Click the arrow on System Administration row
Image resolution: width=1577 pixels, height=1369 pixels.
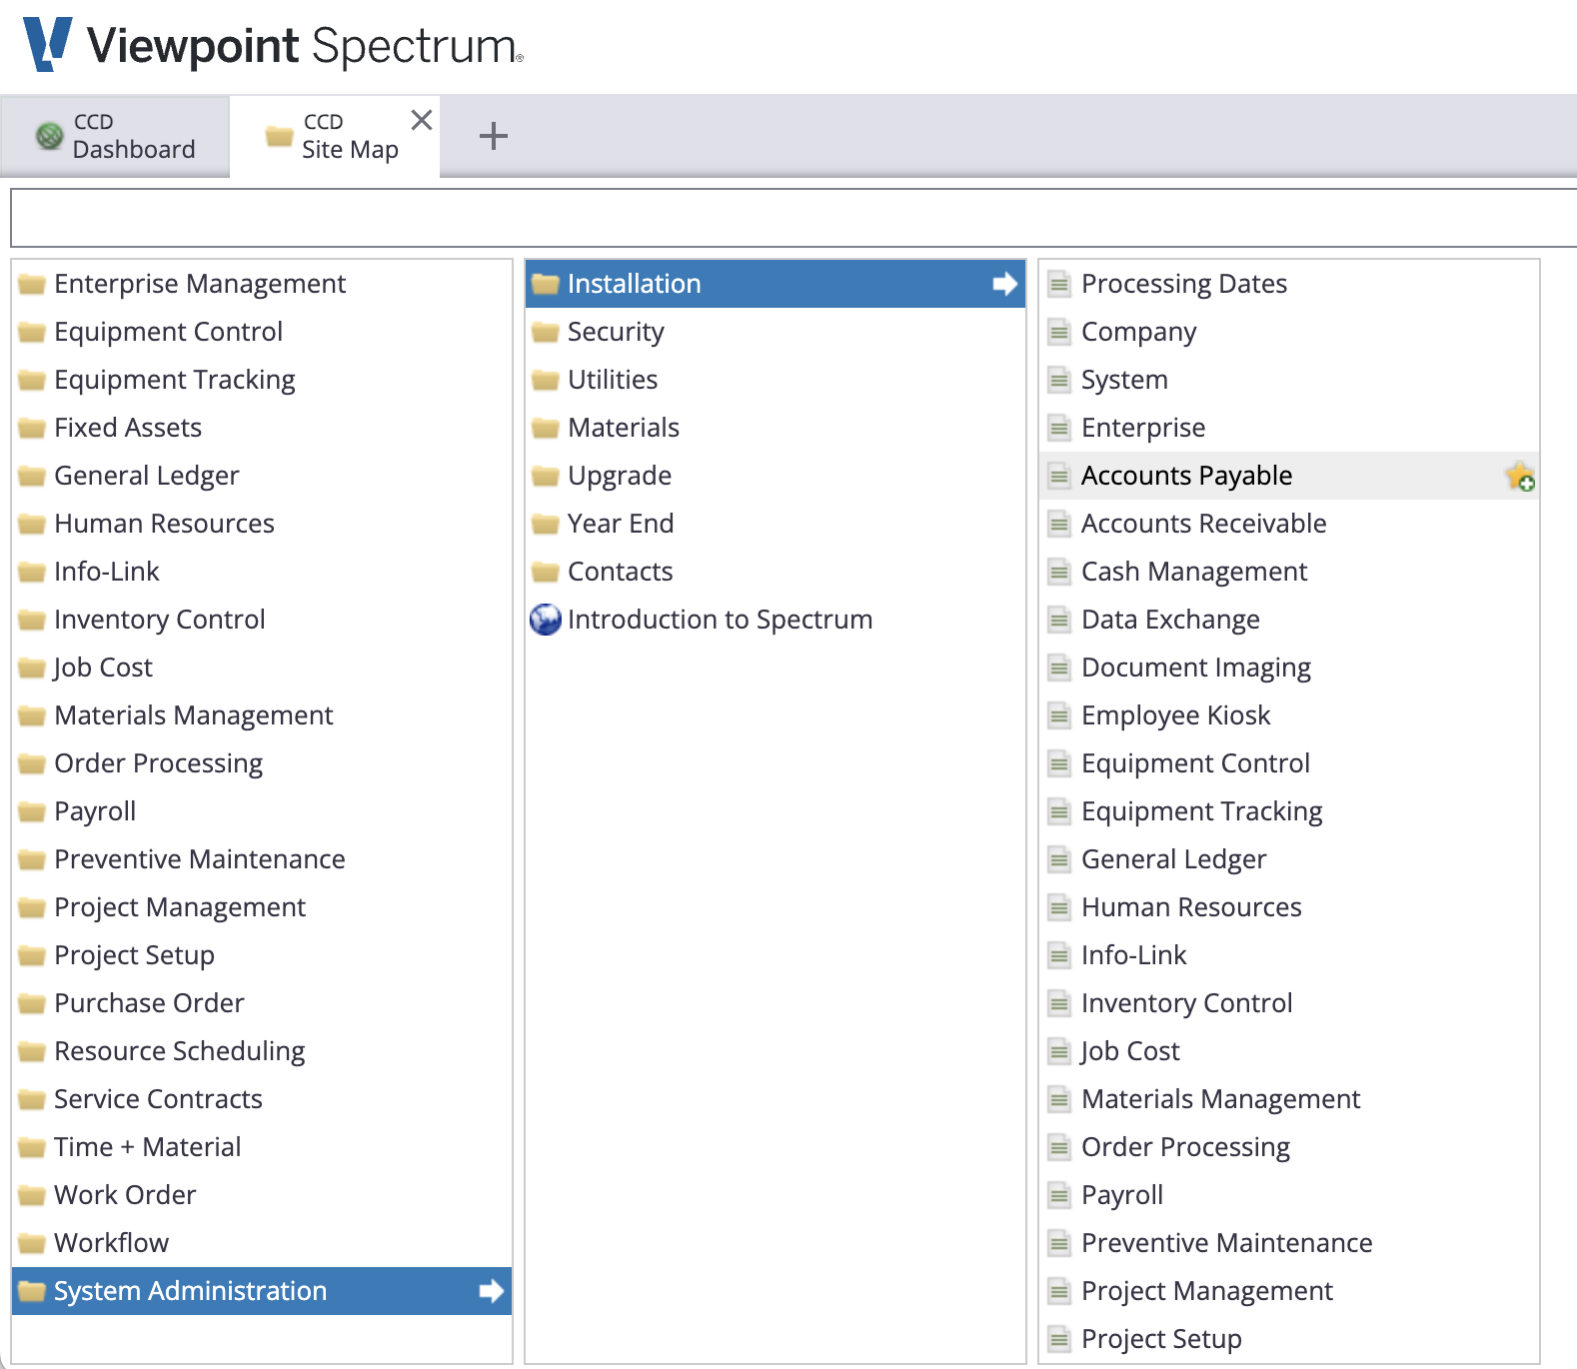(x=491, y=1291)
